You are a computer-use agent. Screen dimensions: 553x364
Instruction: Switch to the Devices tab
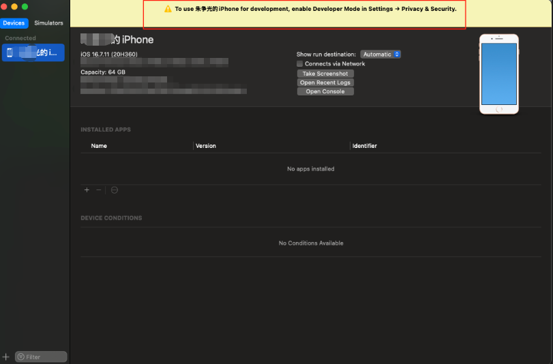point(14,23)
